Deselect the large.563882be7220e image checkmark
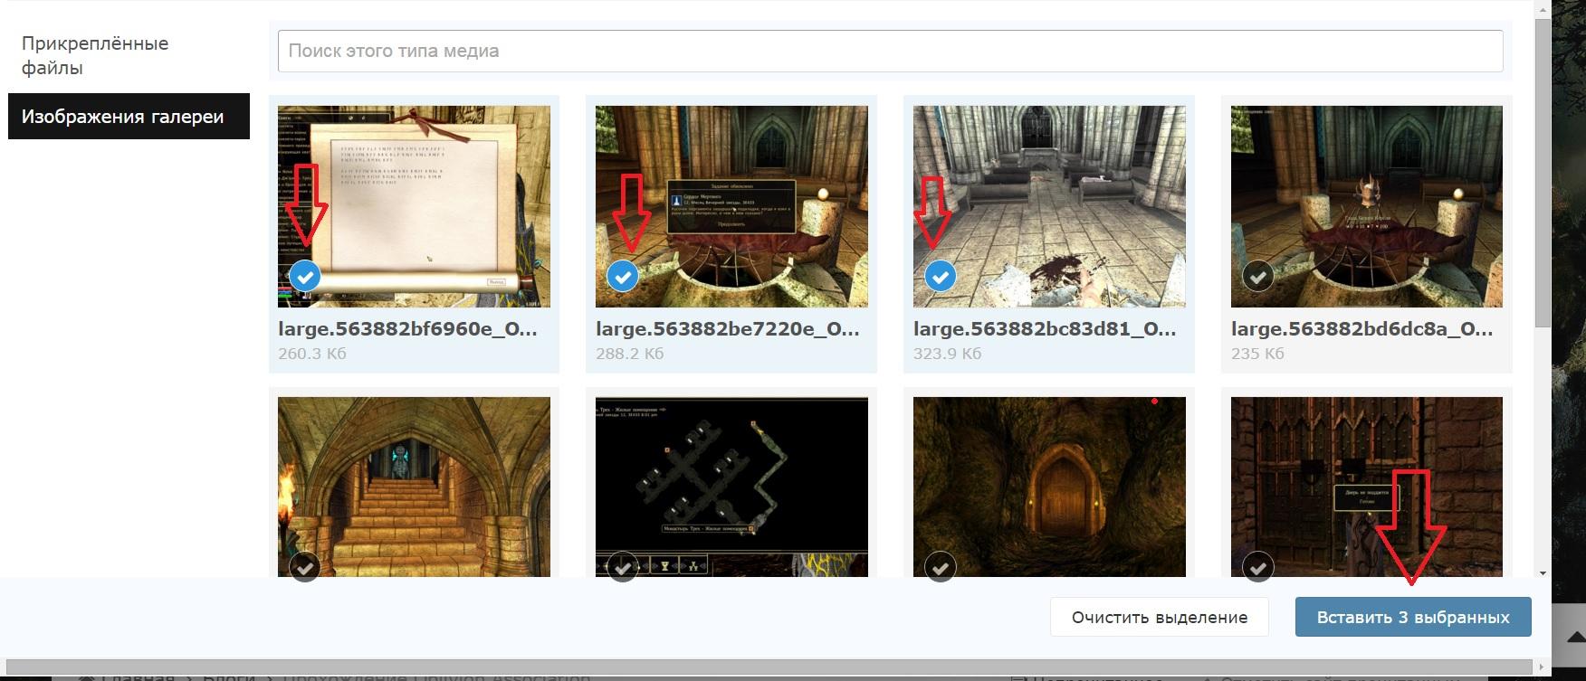This screenshot has width=1586, height=681. (x=623, y=276)
